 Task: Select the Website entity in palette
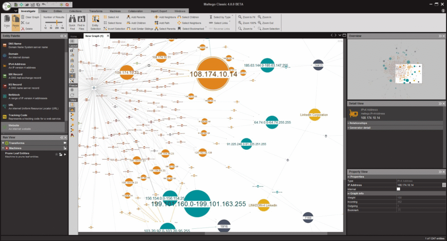tap(33, 127)
